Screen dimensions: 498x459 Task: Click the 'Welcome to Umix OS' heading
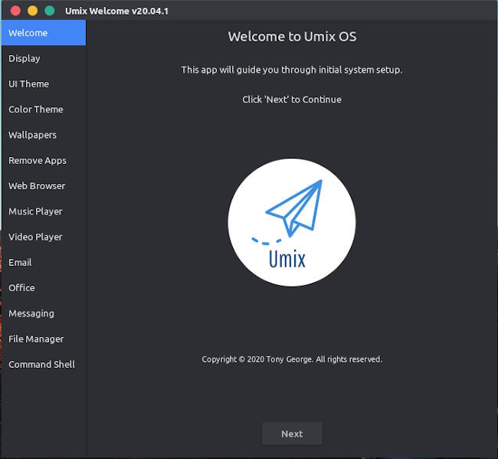(x=292, y=37)
